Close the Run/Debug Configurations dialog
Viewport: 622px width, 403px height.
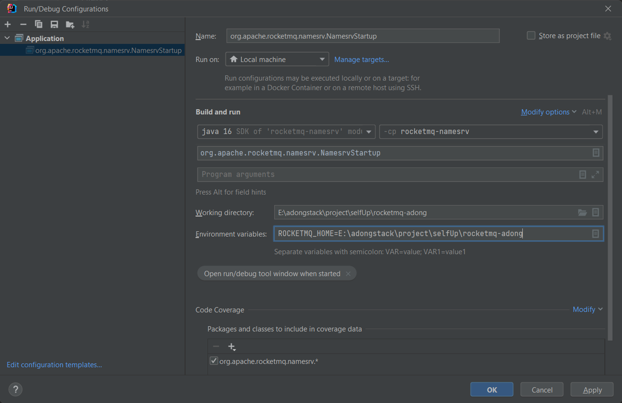point(608,9)
